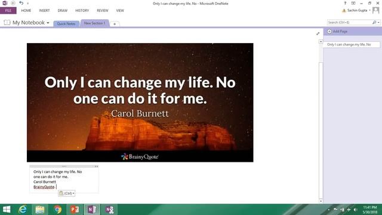
Task: Open the REVIEW ribbon tab
Action: (103, 11)
